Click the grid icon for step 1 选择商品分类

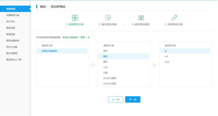pyautogui.click(x=75, y=18)
